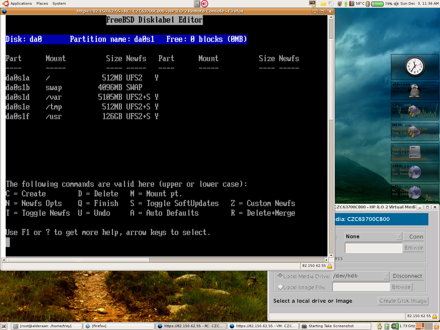Click the alderaan Tux penguin desktop widget
This screenshot has height=330, width=440.
click(x=415, y=91)
